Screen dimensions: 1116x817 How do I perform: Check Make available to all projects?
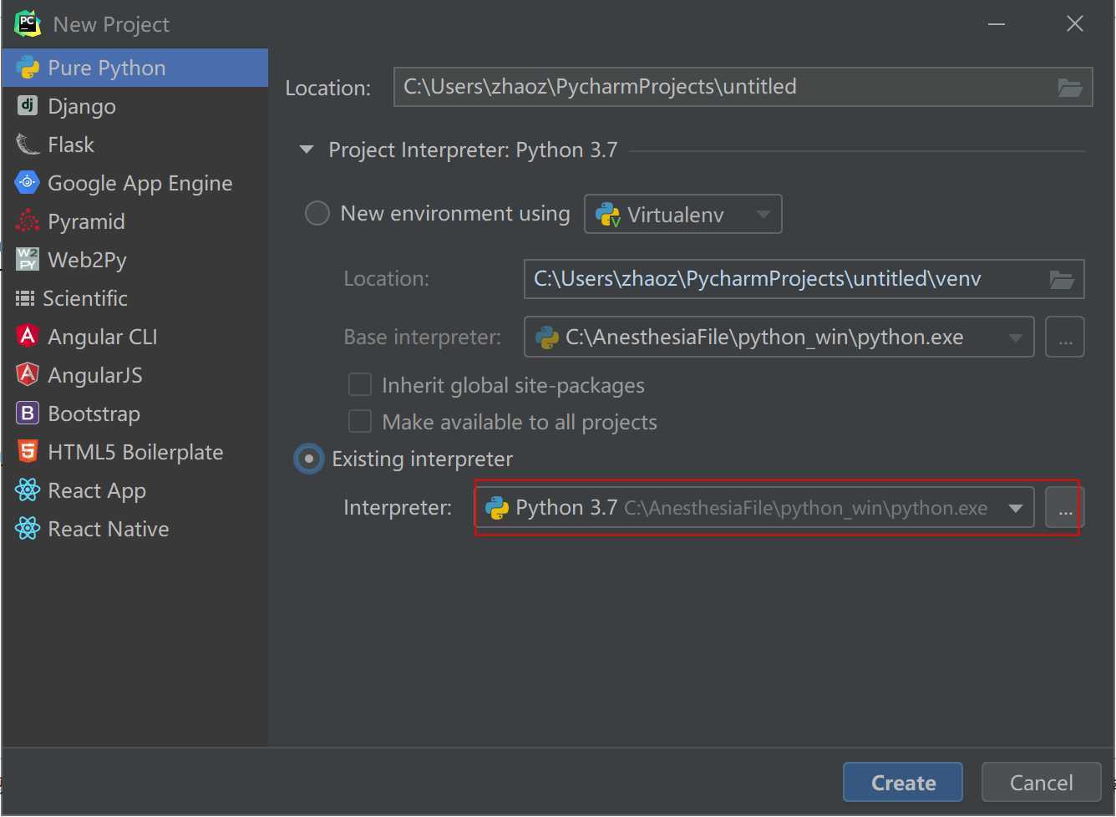360,421
